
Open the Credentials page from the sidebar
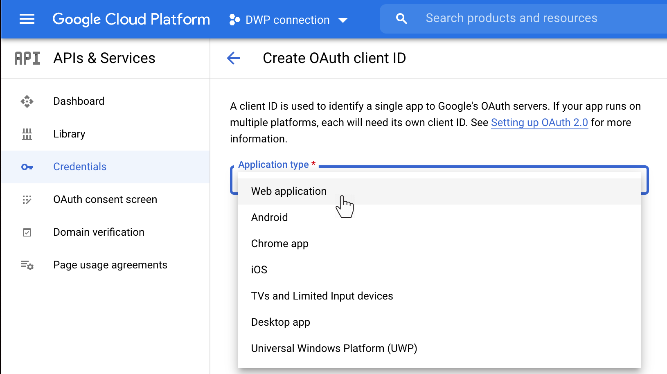80,167
